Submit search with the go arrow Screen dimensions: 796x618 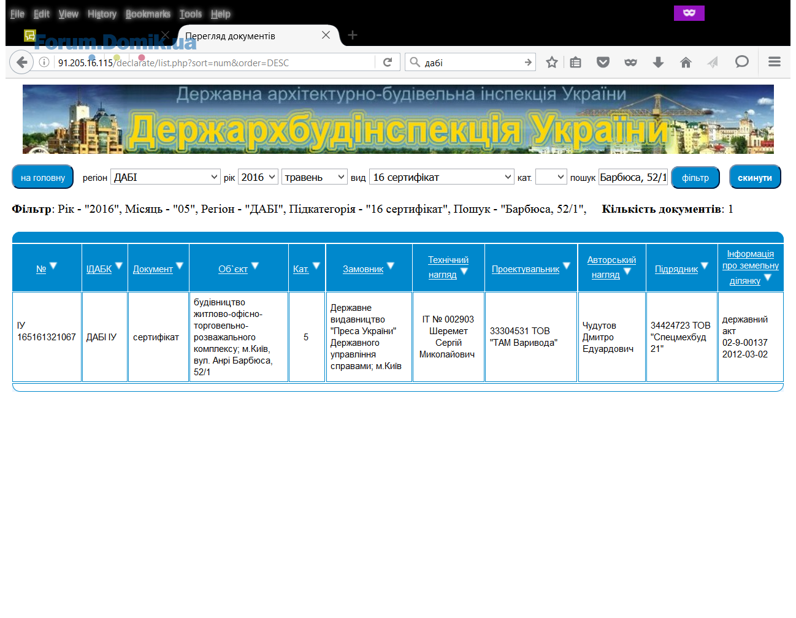pos(527,62)
